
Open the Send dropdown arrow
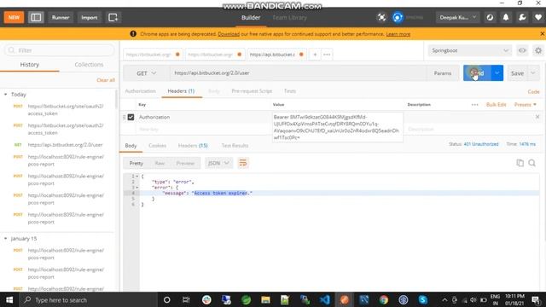pos(497,73)
